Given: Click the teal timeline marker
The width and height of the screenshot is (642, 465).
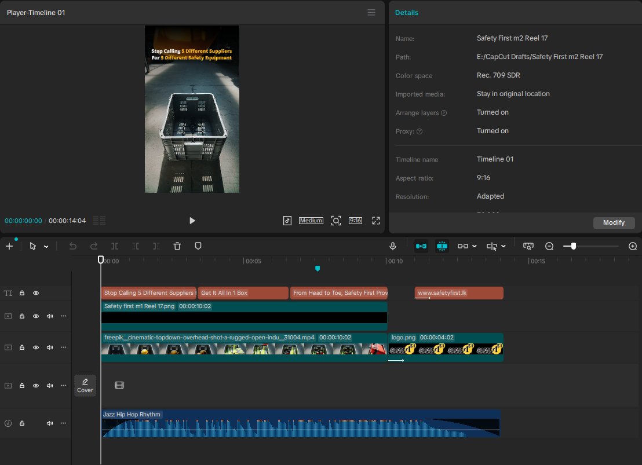Looking at the screenshot, I should click(318, 269).
